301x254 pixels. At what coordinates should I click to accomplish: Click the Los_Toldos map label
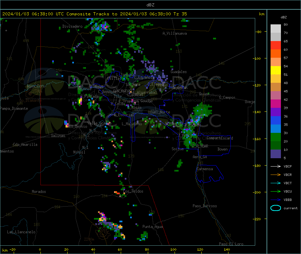[x=133, y=191]
